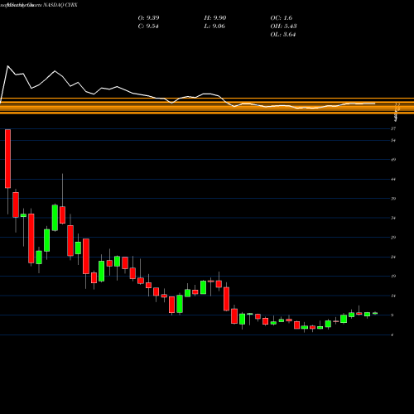The height and width of the screenshot is (414, 414).
Task: Click the price axis label '34'
Action: point(393,218)
